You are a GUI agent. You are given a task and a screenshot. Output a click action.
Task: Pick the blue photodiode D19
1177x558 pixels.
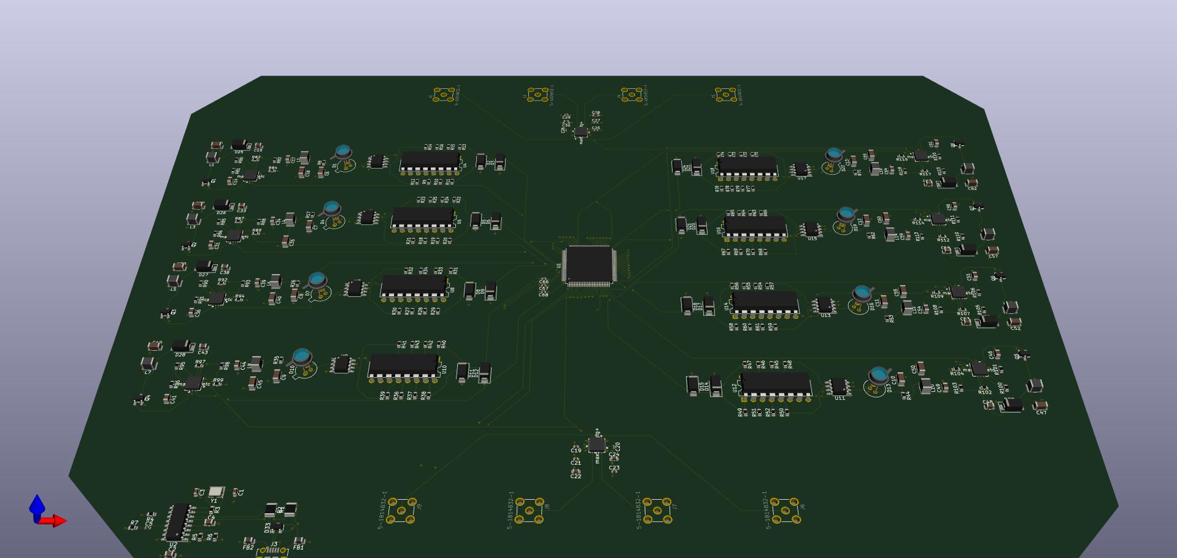[x=846, y=215]
